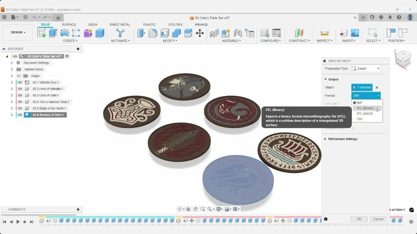Viewport: 417px width, 234px height.
Task: Open the Data Panel grid icon
Action: [4, 17]
